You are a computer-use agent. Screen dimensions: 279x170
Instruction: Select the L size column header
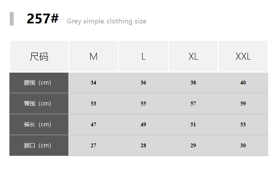(x=143, y=57)
